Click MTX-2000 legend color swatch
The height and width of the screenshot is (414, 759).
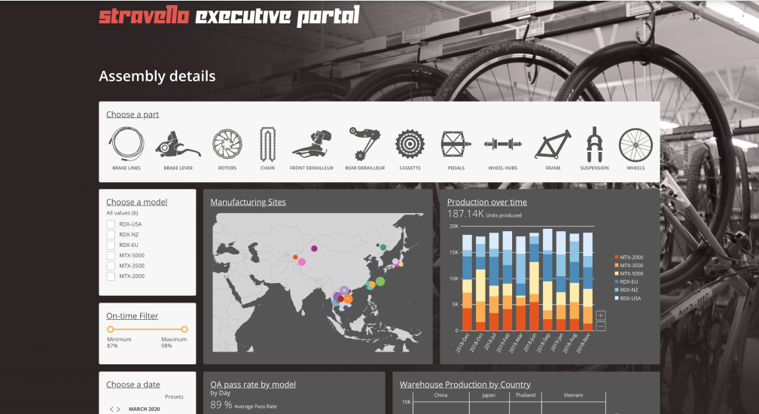click(617, 257)
